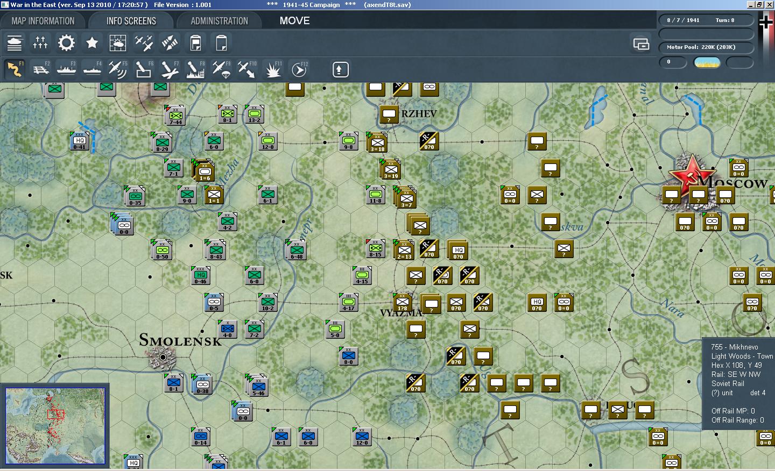The width and height of the screenshot is (775, 471).
Task: Select the Soviet 128 unit at Vyazma
Action: (x=402, y=302)
